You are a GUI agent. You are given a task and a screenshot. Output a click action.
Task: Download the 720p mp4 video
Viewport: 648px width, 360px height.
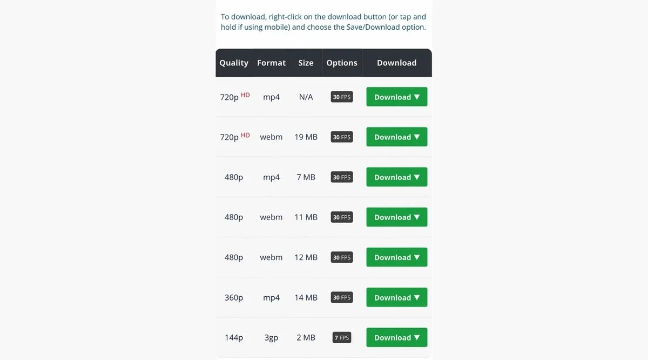click(x=397, y=97)
